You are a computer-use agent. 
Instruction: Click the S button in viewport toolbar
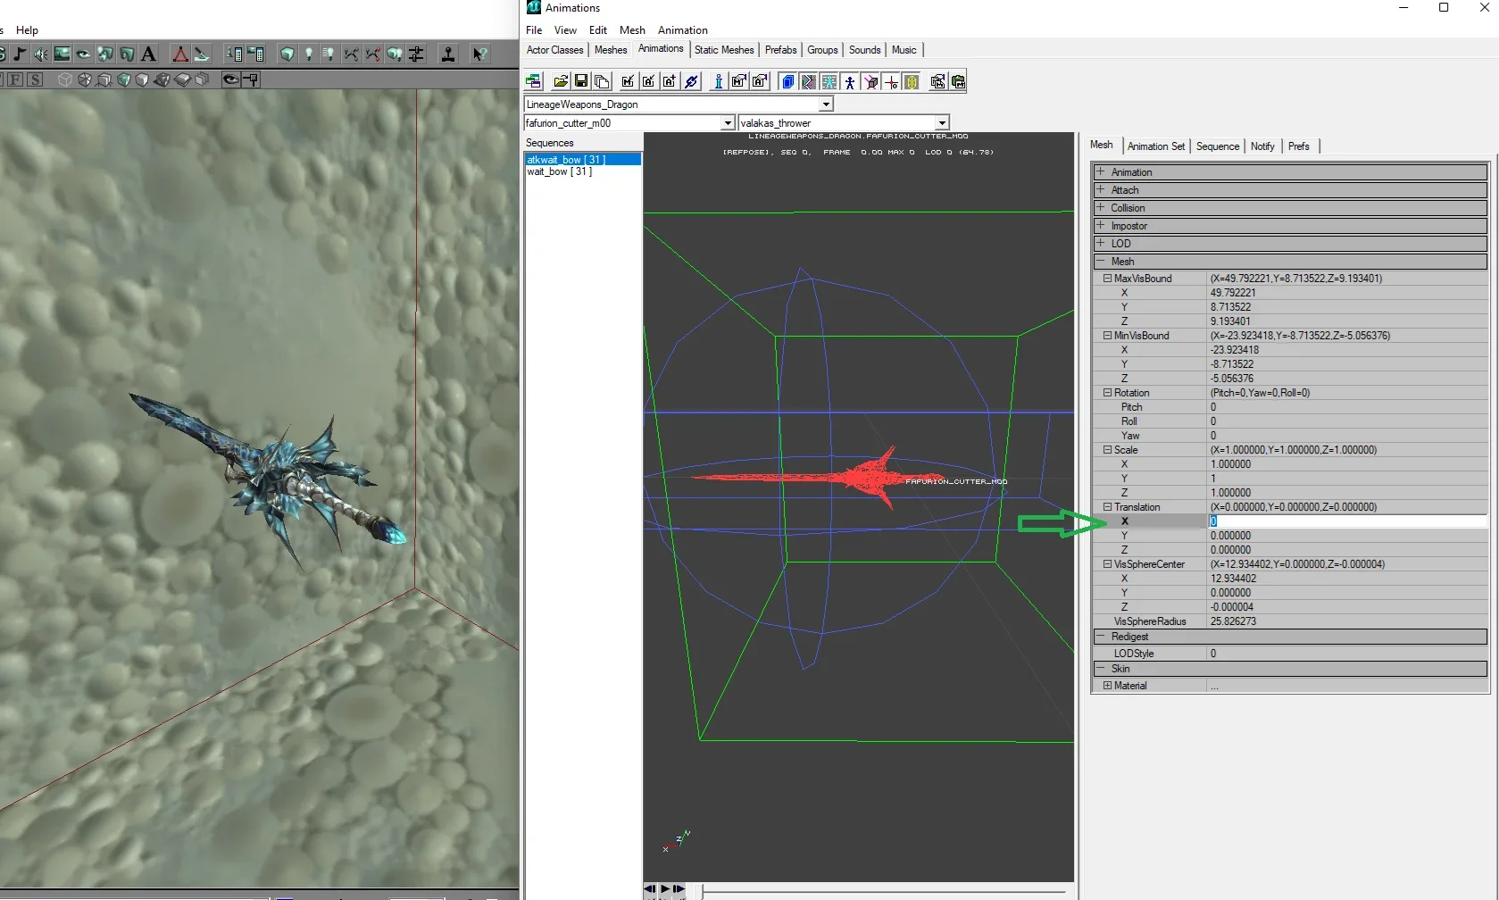coord(35,79)
